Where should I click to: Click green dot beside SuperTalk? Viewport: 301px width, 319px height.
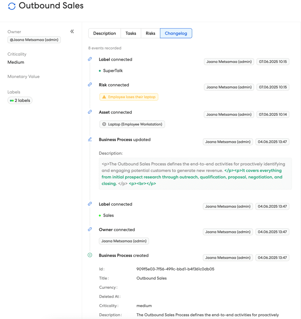coord(100,71)
